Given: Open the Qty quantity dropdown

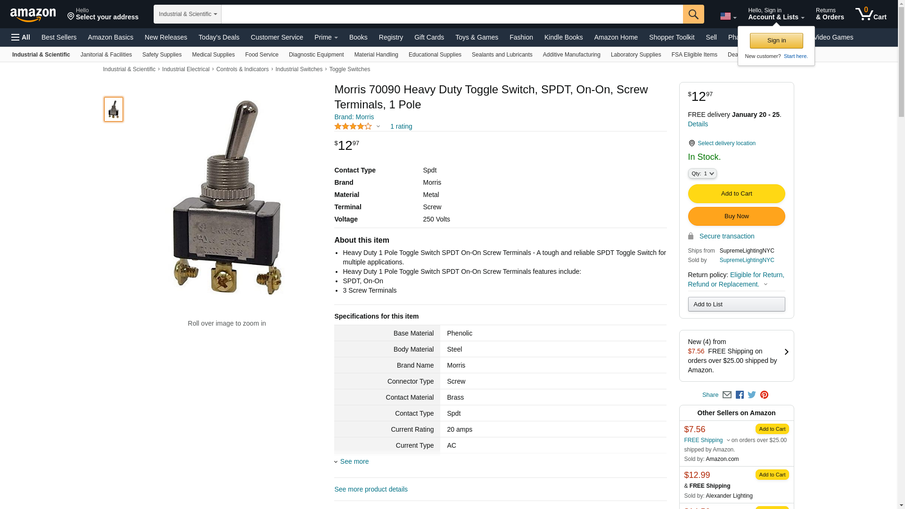Looking at the screenshot, I should pyautogui.click(x=702, y=173).
